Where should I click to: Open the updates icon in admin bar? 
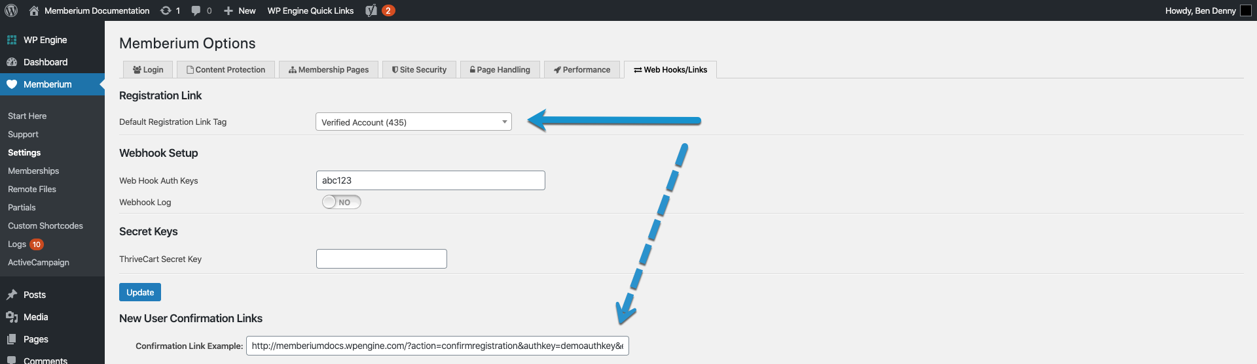pos(166,10)
